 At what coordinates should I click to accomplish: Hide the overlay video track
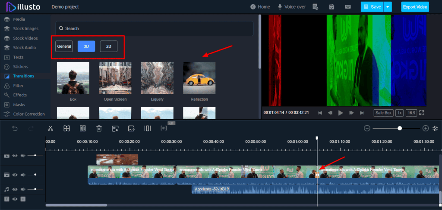coord(15,156)
